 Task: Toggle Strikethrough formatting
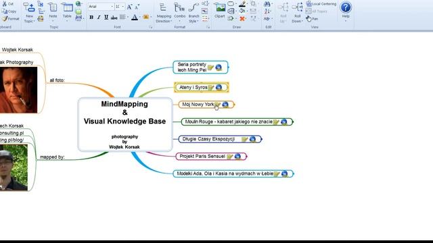coord(114,18)
